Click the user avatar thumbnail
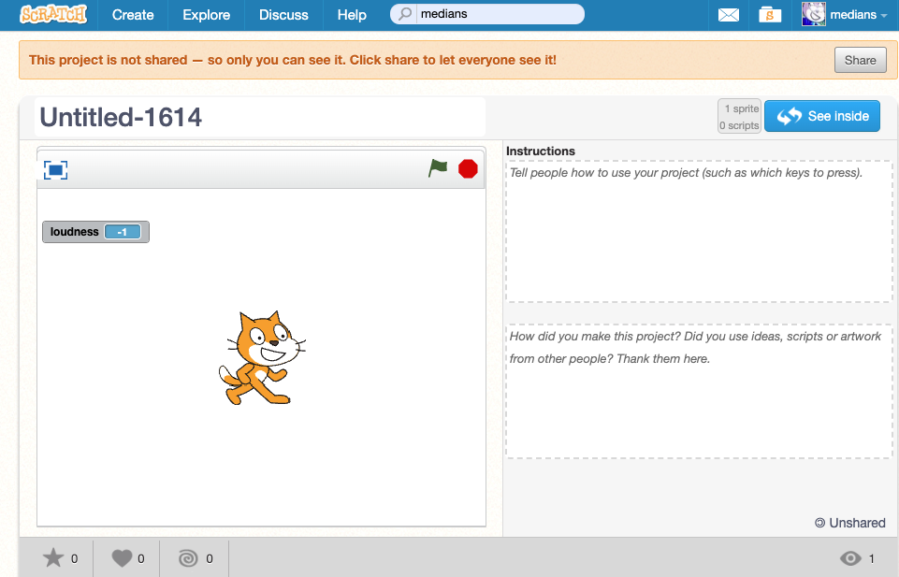The image size is (899, 577). [x=814, y=15]
